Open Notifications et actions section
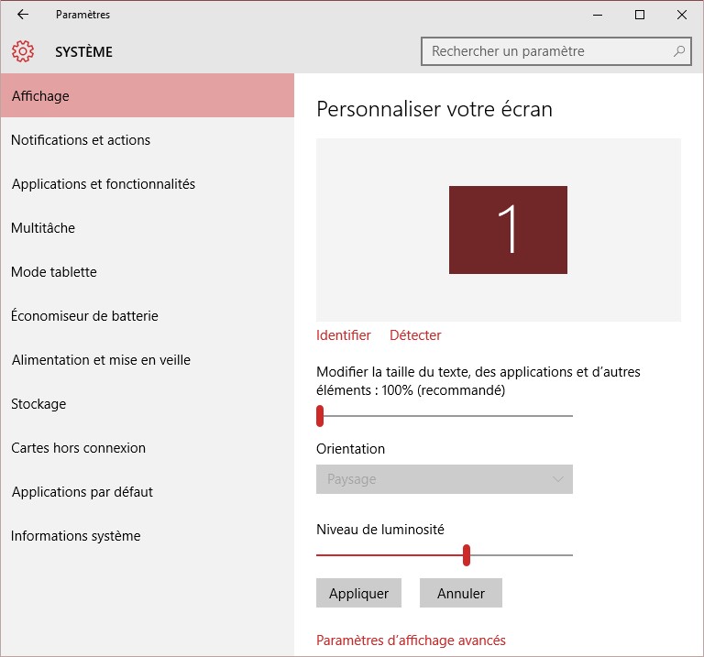 [x=81, y=140]
